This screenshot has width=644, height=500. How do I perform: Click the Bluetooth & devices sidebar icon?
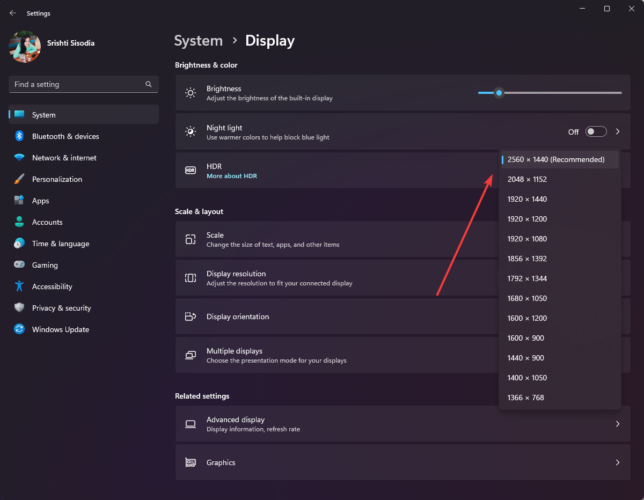tap(19, 136)
